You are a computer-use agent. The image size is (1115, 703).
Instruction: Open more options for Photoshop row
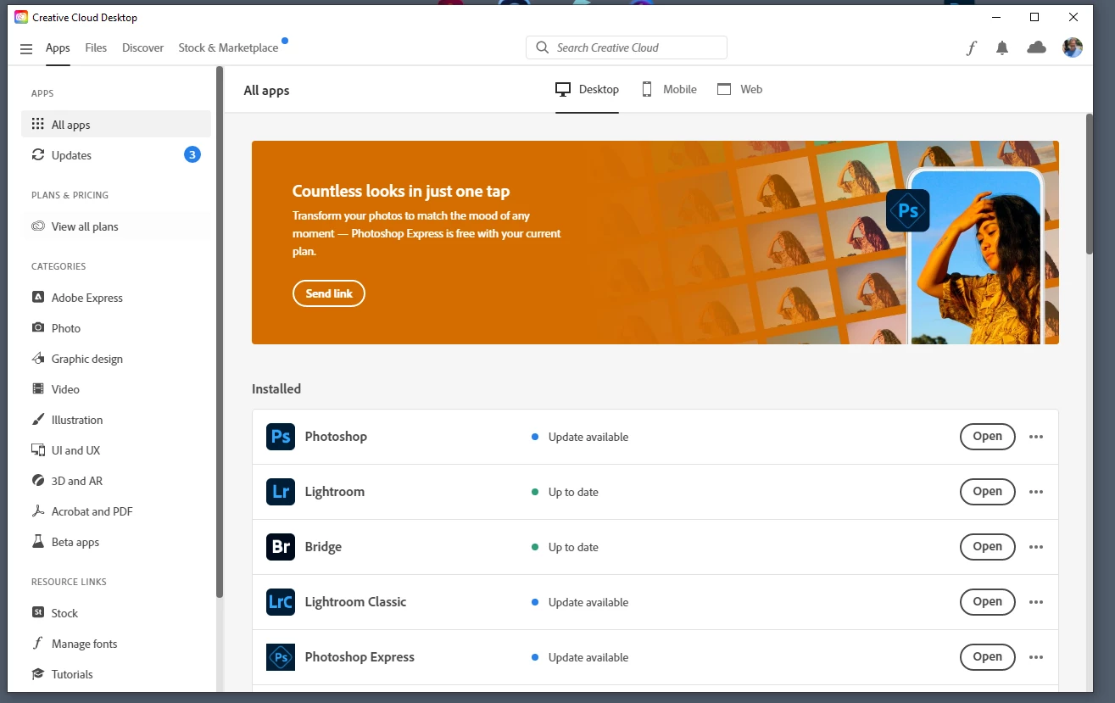(x=1036, y=437)
